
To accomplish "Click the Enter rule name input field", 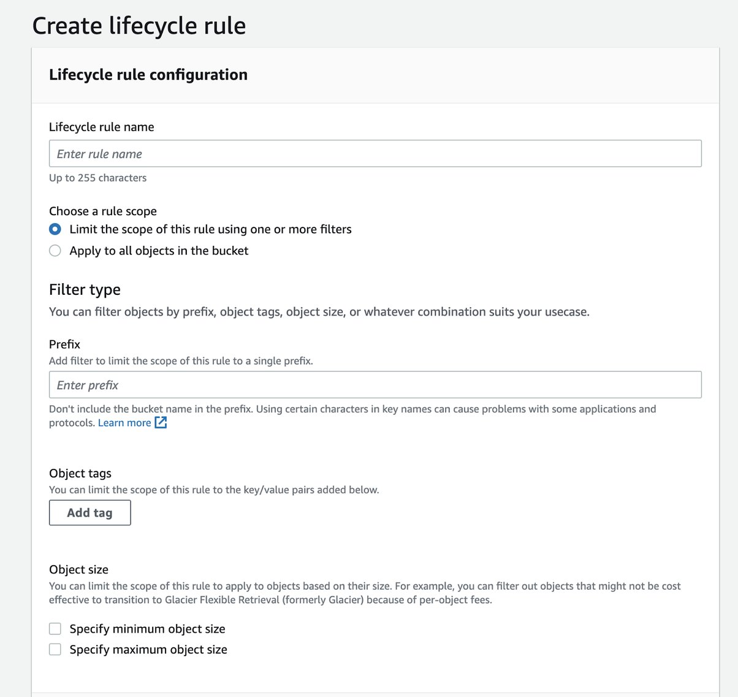I will coord(375,153).
